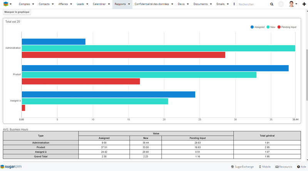The height and width of the screenshot is (171, 308).
Task: Click the 37.51 cell in Assigned column
Action: (x=104, y=147)
